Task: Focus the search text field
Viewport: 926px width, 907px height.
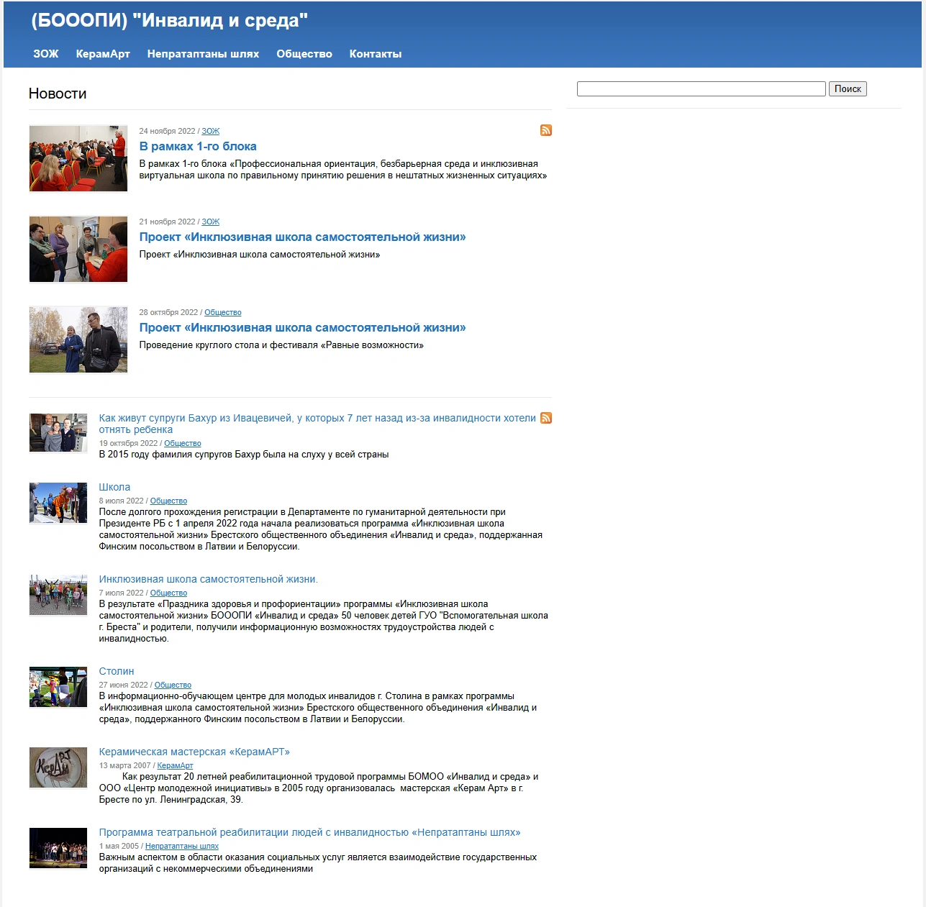Action: 702,88
